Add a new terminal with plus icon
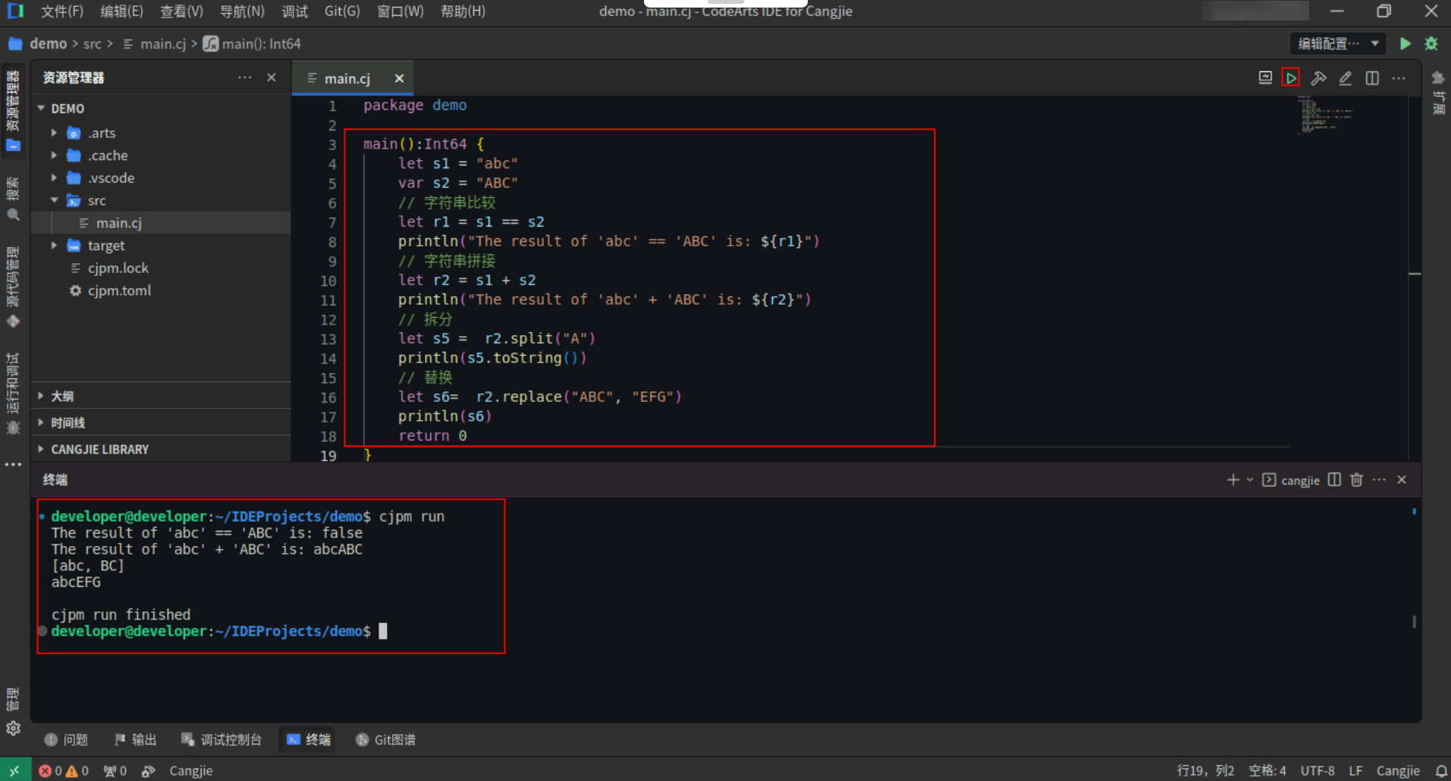 pyautogui.click(x=1233, y=480)
